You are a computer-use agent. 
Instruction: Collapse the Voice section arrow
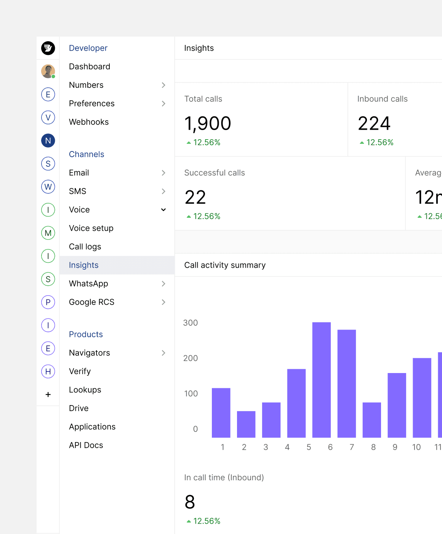pos(163,210)
